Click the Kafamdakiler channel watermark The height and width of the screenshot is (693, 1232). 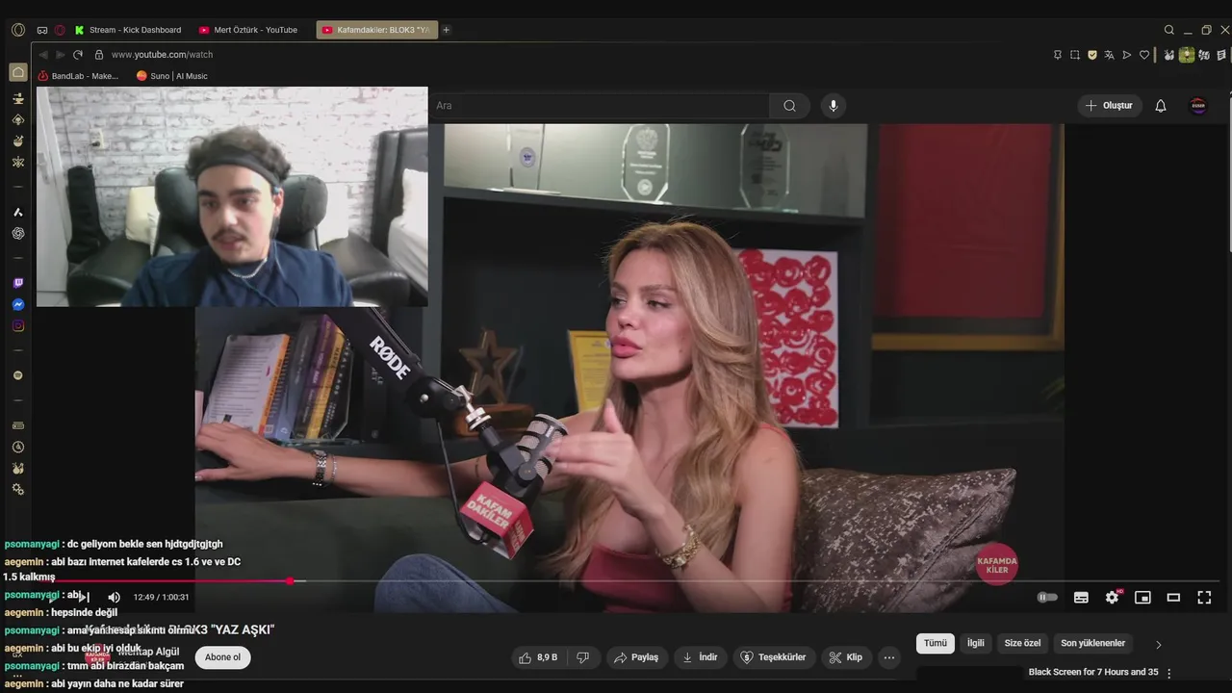click(996, 565)
